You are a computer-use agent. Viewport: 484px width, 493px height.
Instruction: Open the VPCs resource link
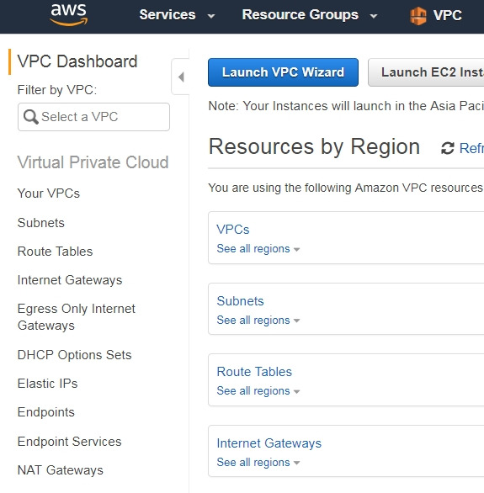[x=232, y=230]
